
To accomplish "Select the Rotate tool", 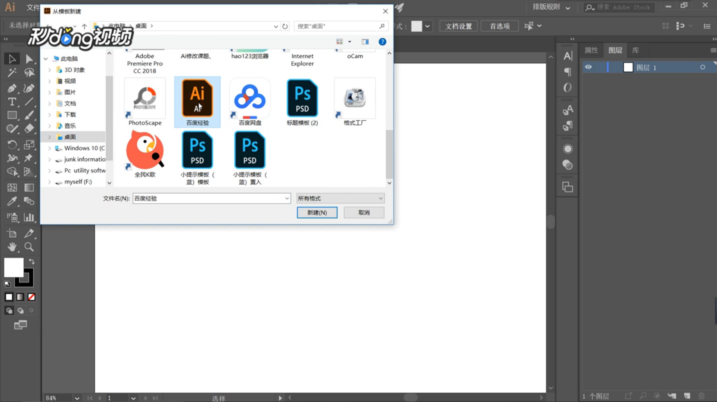I will [x=12, y=145].
